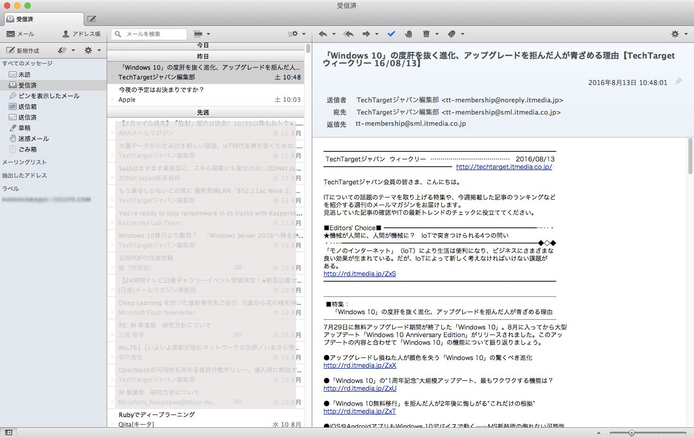Image resolution: width=694 pixels, height=438 pixels.
Task: Open the 草稿 drafts folder
Action: [54, 128]
